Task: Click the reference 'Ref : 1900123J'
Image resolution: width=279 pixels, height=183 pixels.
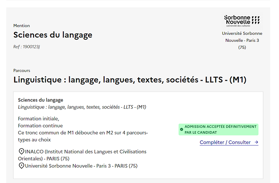Action: coord(27,47)
